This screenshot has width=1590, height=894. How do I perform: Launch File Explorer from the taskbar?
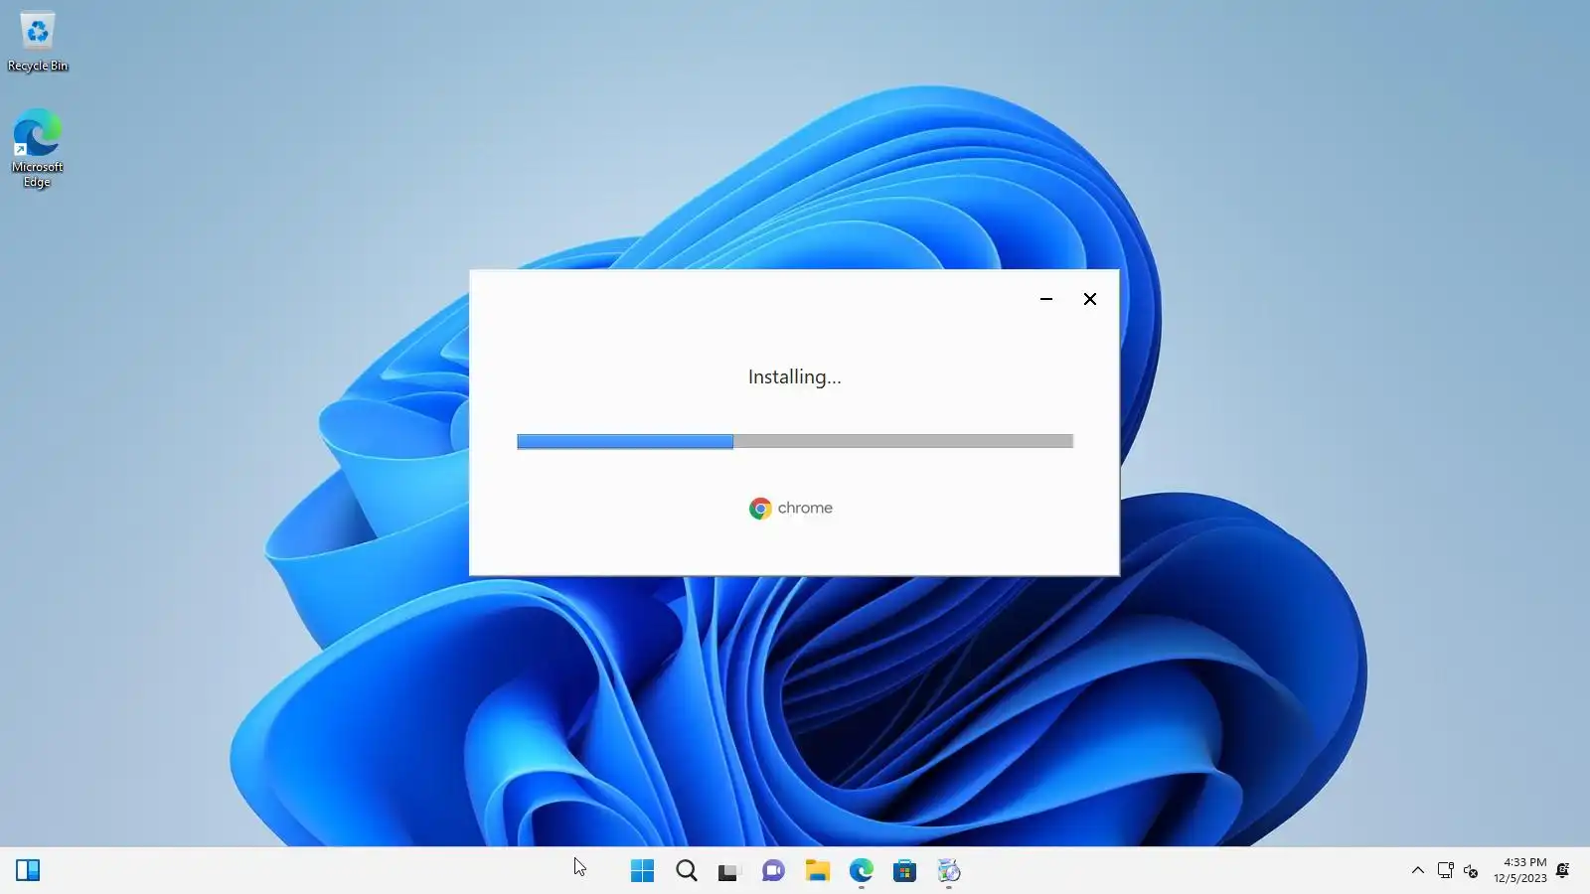click(817, 871)
